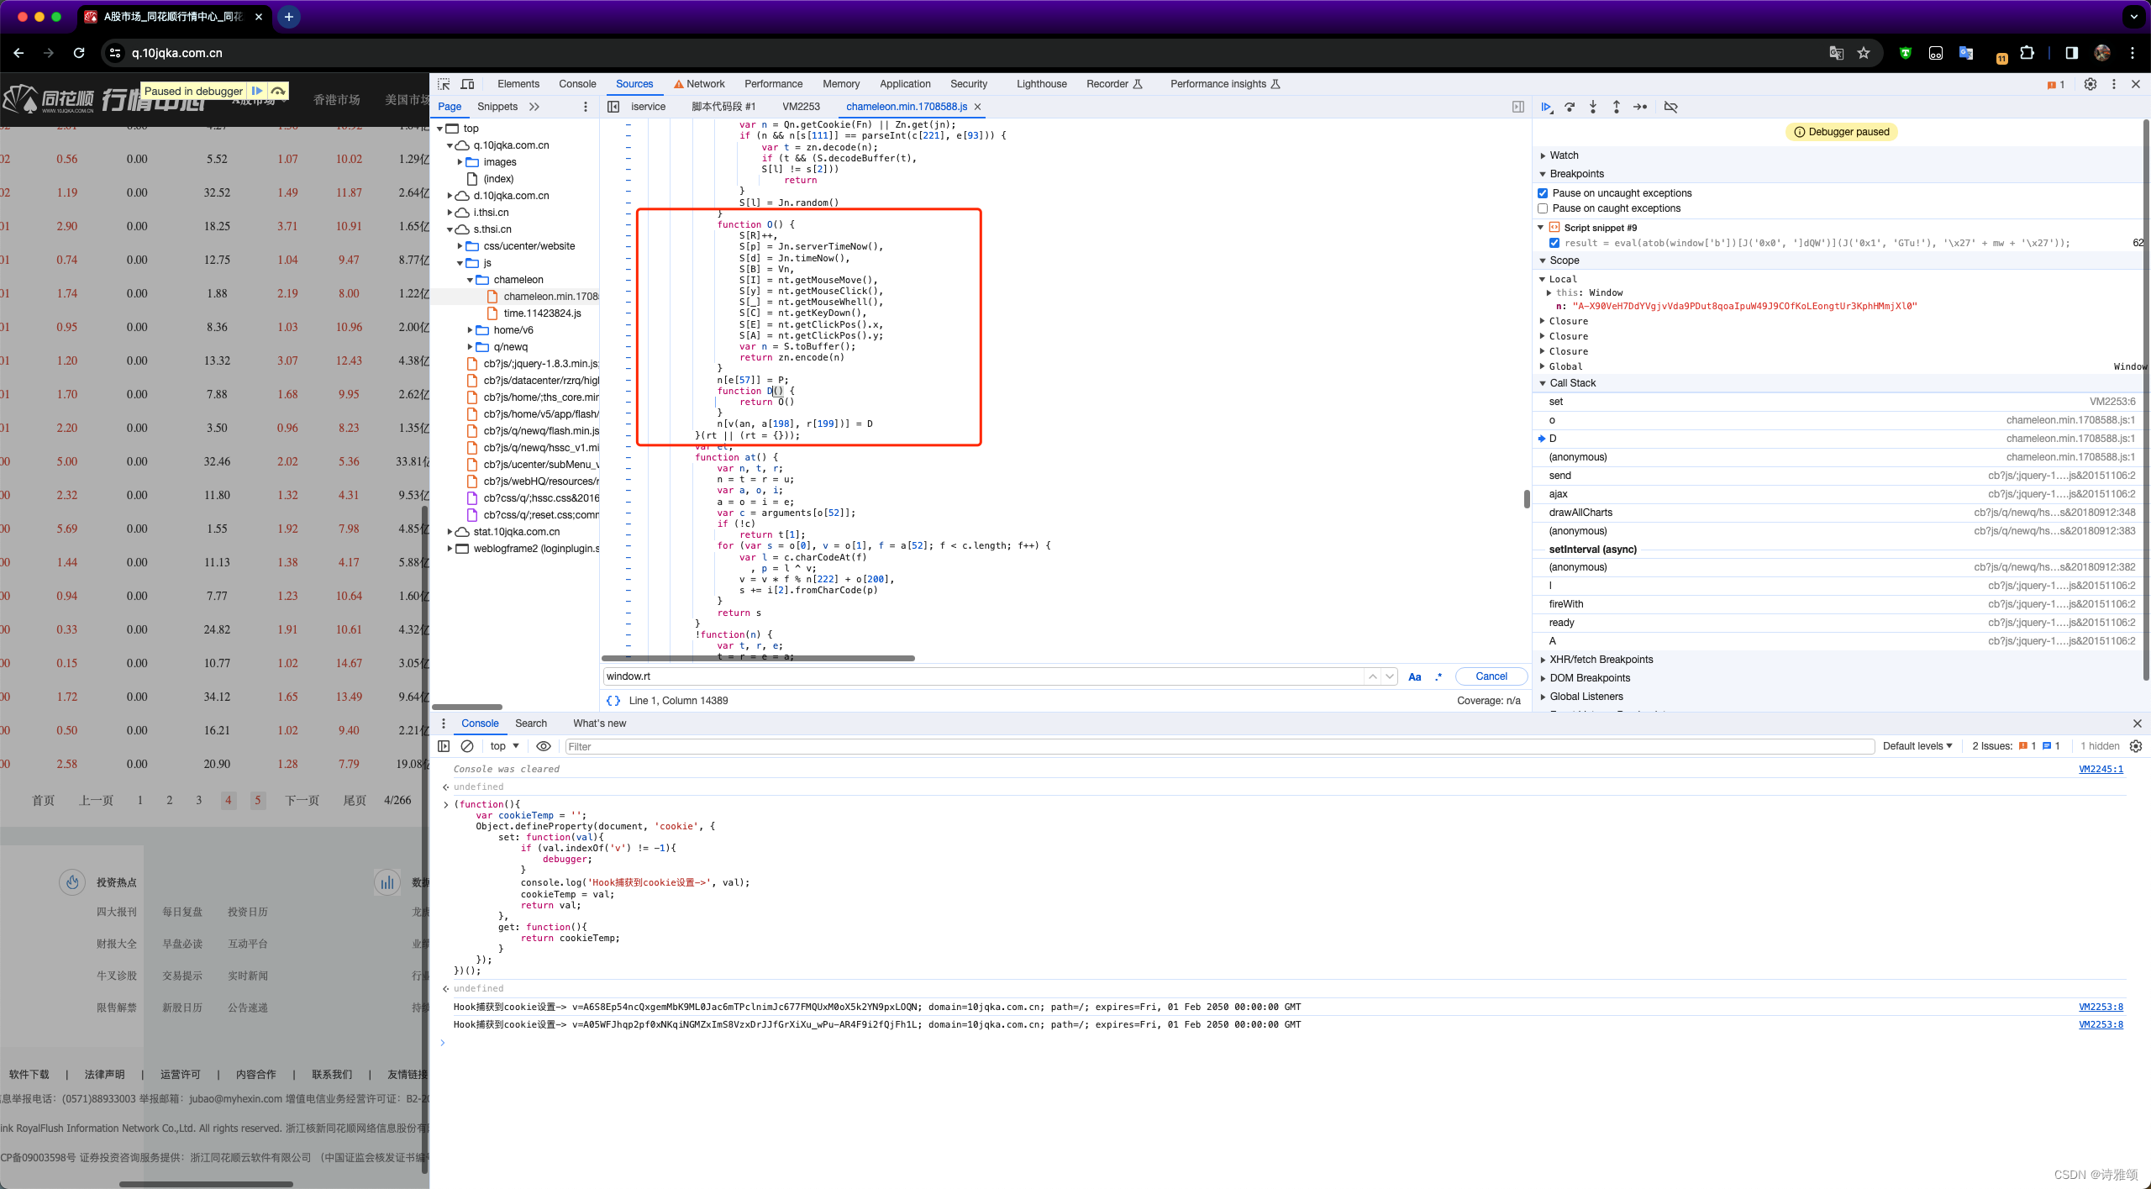Open the Application tab
The width and height of the screenshot is (2151, 1189).
(x=905, y=84)
